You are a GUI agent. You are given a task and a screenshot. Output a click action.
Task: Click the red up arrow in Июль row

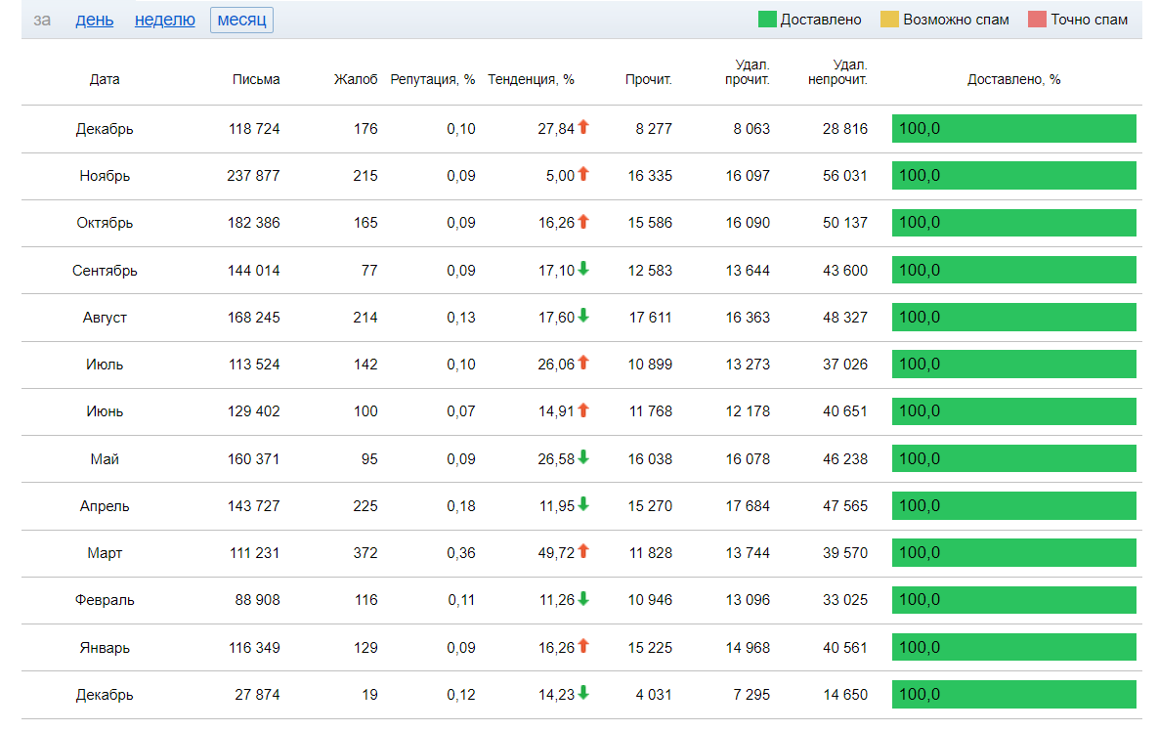click(x=583, y=363)
